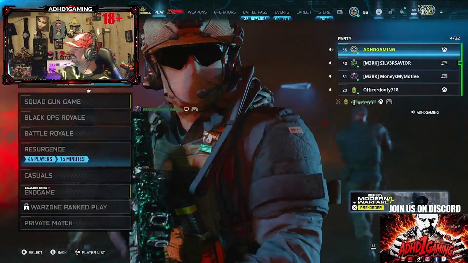Screen dimensions: 468x263
Task: Click the unlock/padlock icon in top bar
Action: point(390,12)
